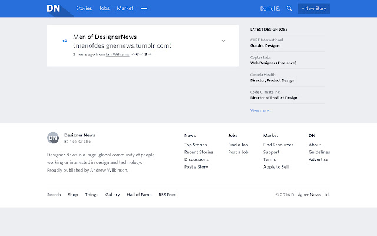Upvote the Men of DesignerNews story
The image size is (377, 236).
coord(65,41)
